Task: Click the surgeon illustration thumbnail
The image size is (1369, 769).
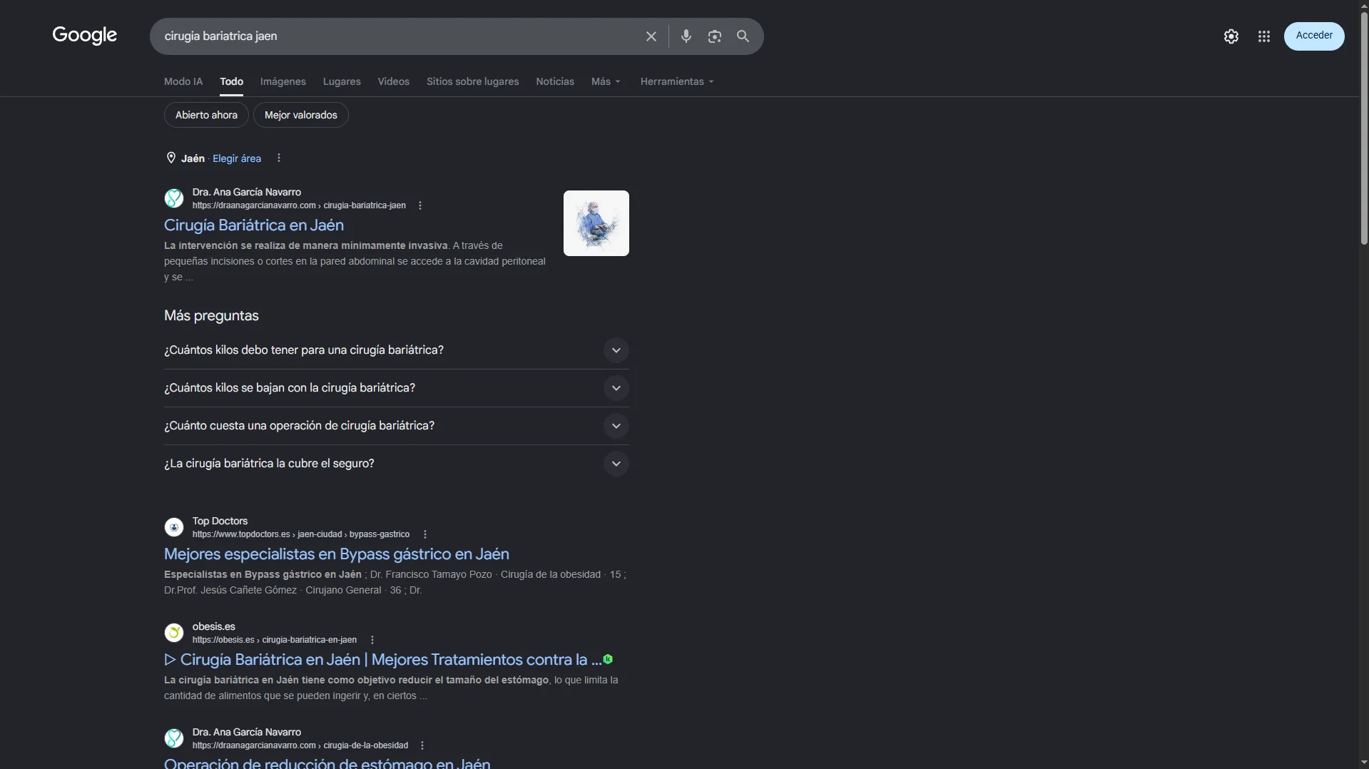Action: [596, 223]
